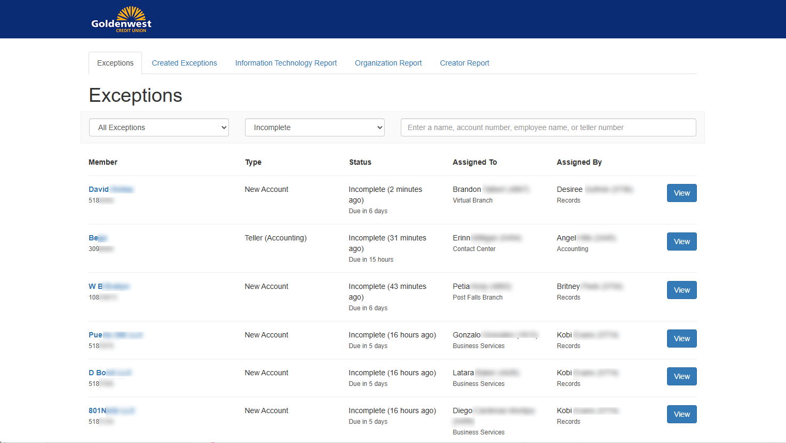
Task: Click the name or account search field
Action: pos(548,127)
